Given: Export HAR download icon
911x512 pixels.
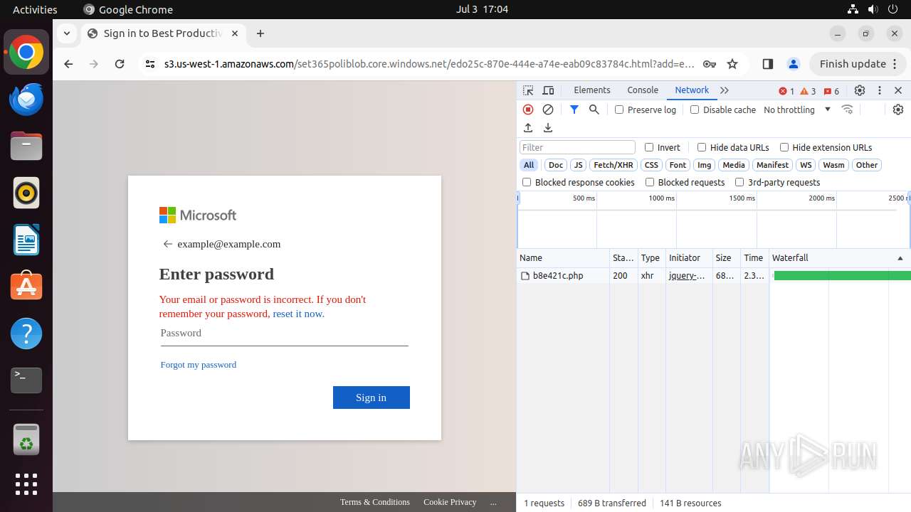Looking at the screenshot, I should (x=548, y=128).
